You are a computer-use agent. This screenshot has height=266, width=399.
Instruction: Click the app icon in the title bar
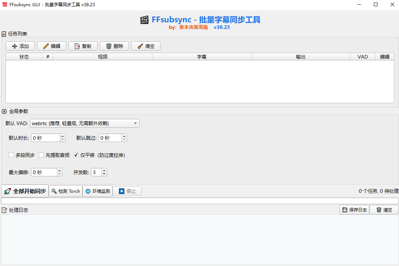pos(5,4)
